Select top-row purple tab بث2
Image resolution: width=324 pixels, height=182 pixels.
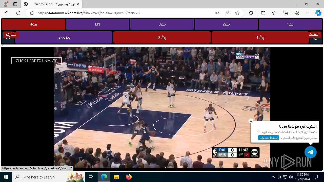coord(226,24)
